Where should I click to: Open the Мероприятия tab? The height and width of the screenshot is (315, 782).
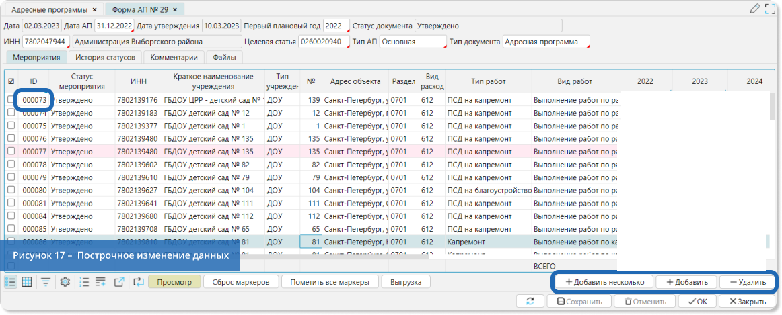click(x=36, y=57)
